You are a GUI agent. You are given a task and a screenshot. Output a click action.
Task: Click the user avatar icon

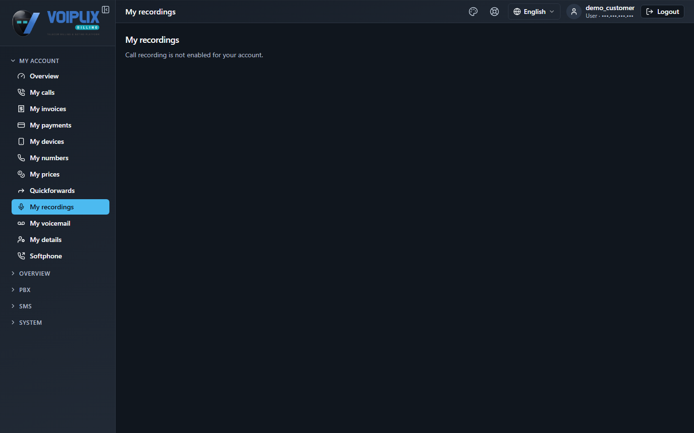[x=574, y=12]
